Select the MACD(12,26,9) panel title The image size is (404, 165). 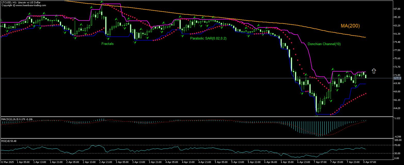[x=17, y=119]
